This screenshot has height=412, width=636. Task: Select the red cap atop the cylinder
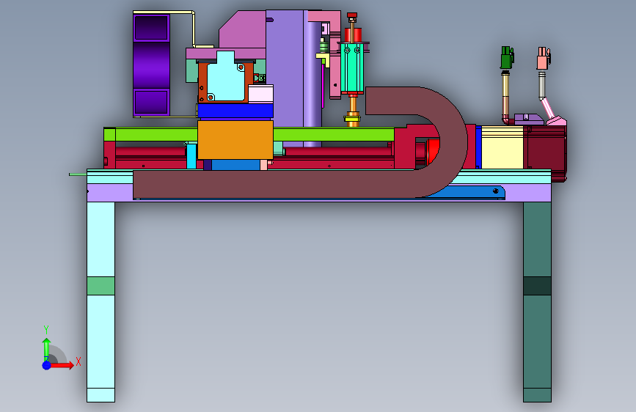[x=352, y=15]
